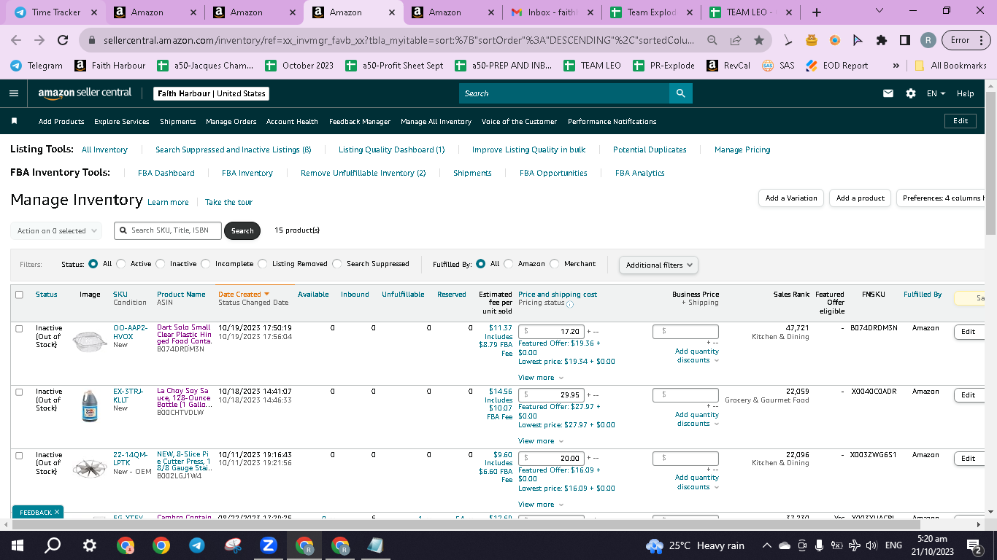
Task: Show more bookmarks with the chevron
Action: tap(896, 65)
